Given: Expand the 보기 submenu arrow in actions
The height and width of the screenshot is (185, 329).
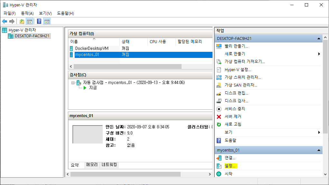Looking at the screenshot, I should [x=319, y=132].
